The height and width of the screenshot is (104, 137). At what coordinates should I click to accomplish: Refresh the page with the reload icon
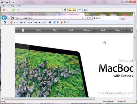click(88, 18)
